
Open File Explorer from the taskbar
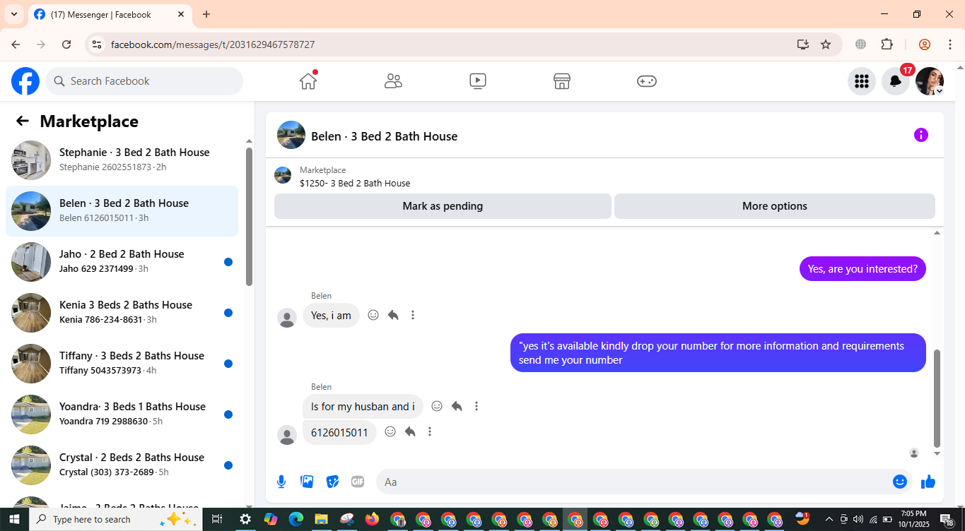(x=321, y=520)
